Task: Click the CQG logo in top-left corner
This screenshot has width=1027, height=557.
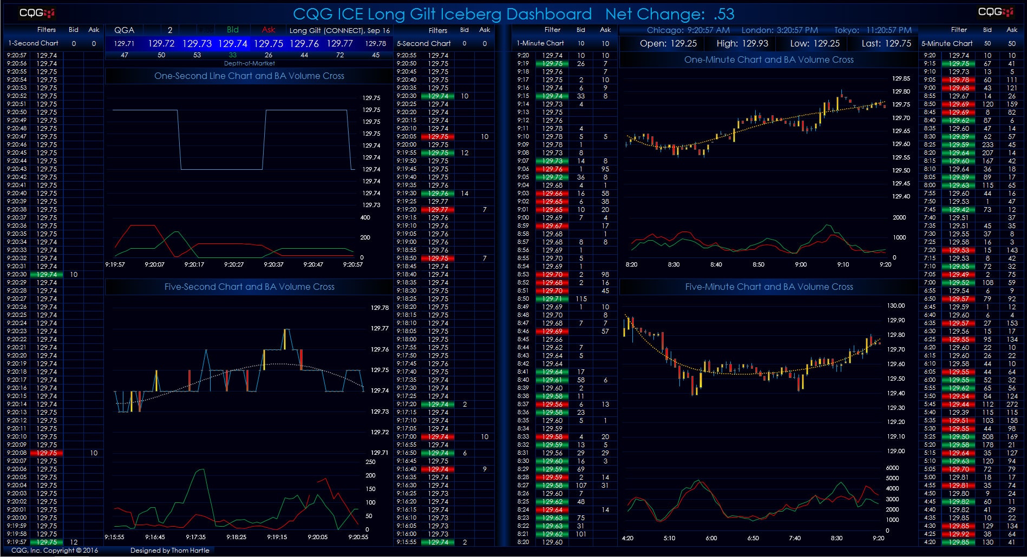Action: click(37, 12)
